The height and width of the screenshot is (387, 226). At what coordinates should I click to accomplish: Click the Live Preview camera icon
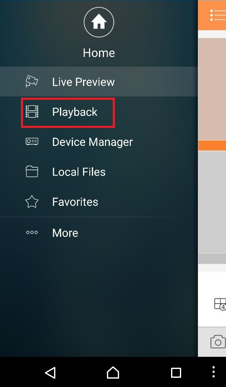[32, 81]
